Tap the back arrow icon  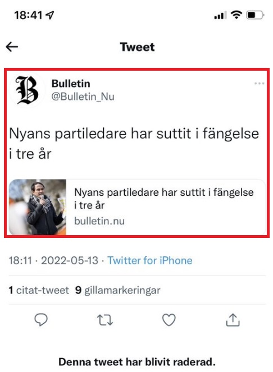[12, 47]
